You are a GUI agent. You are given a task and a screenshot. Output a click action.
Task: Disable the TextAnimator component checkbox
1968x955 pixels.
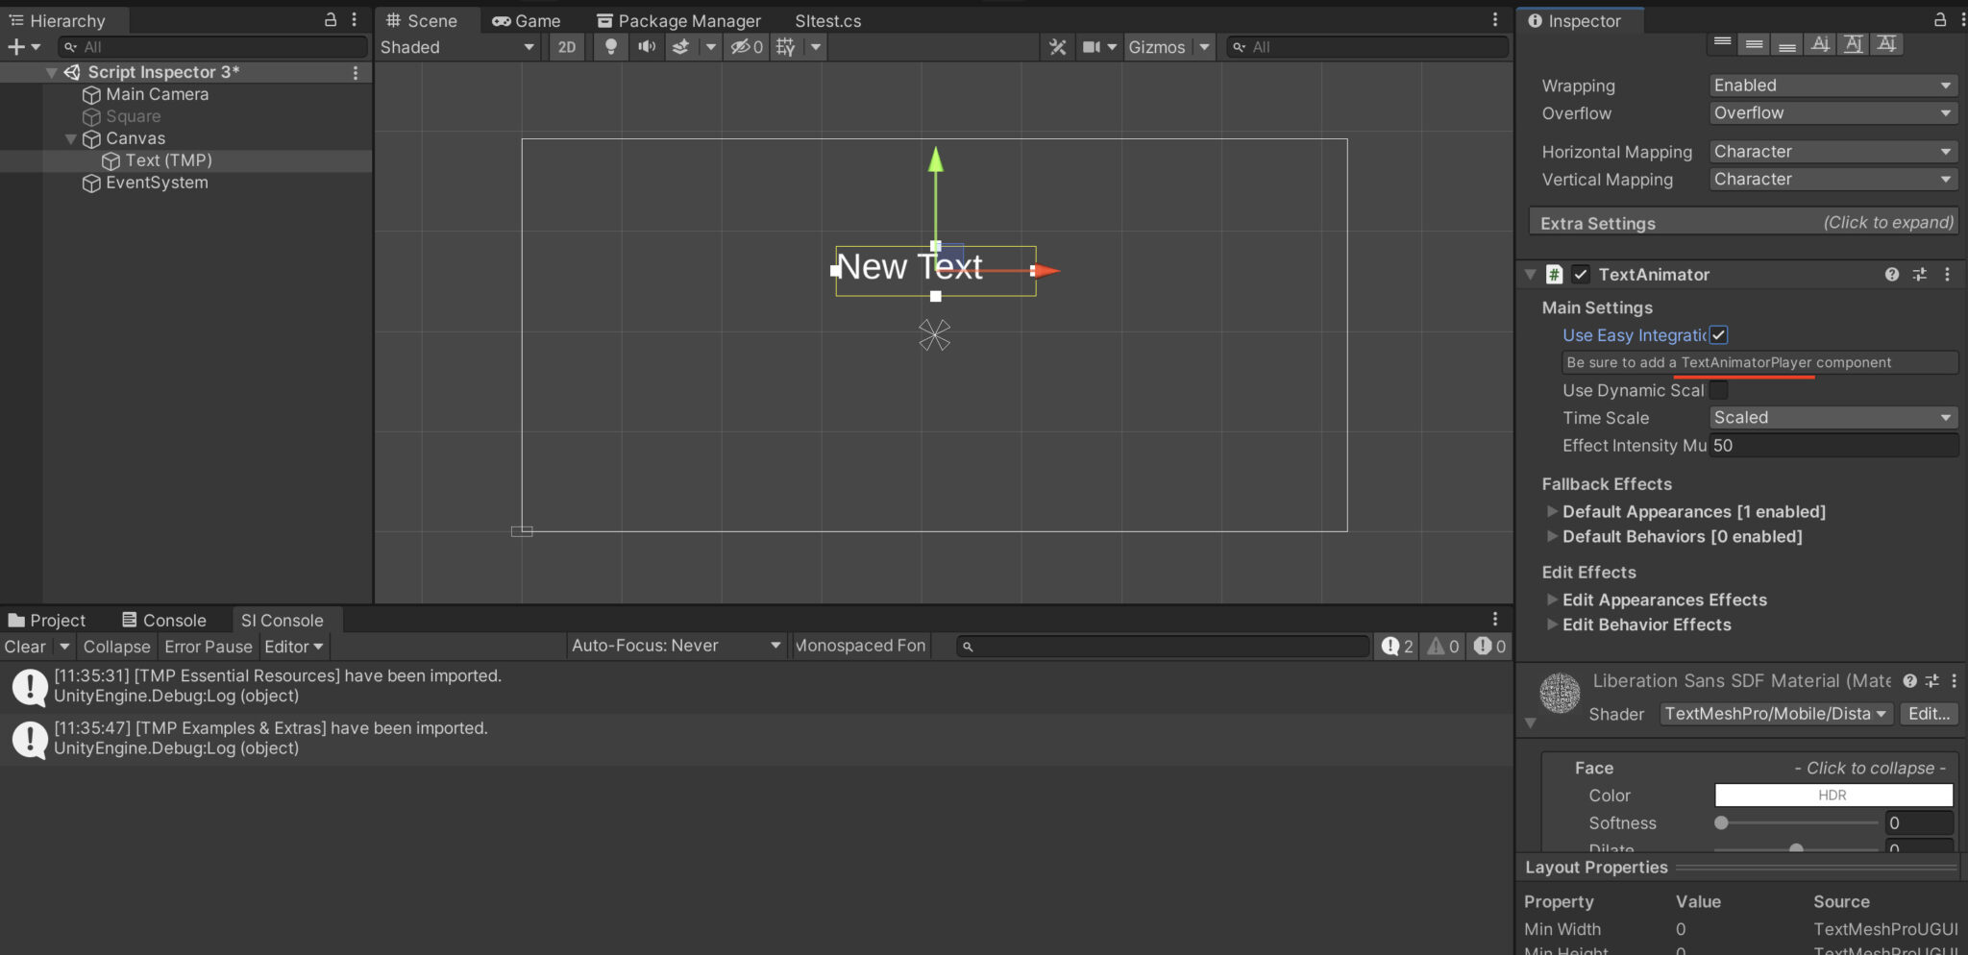1582,274
